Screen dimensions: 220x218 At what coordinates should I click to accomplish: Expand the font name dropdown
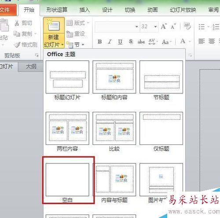(x=136, y=27)
